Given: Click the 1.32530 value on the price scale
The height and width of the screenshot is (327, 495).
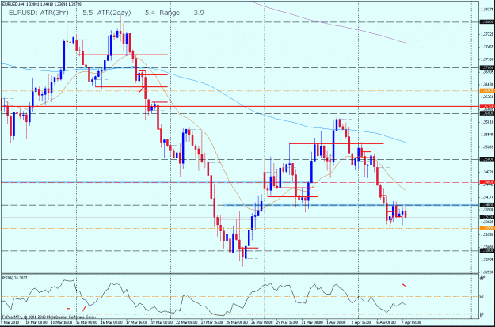Looking at the screenshot, I should (487, 272).
